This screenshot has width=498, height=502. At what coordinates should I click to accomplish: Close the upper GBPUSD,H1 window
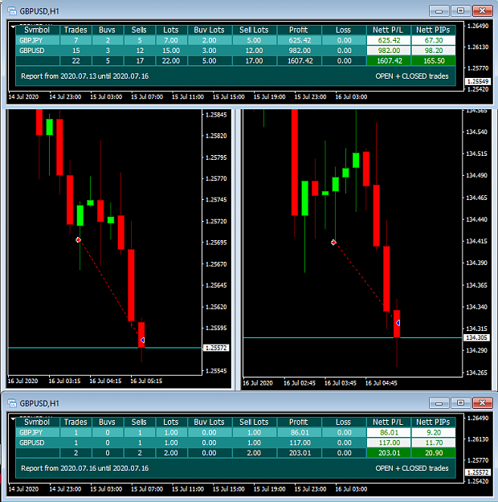click(482, 11)
